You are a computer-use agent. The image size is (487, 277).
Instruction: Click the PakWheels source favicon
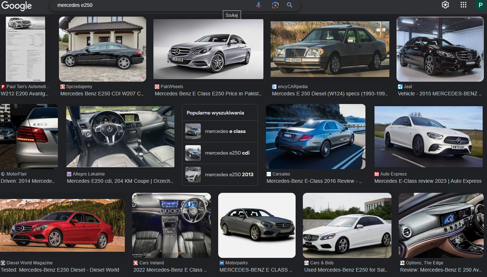(x=157, y=87)
